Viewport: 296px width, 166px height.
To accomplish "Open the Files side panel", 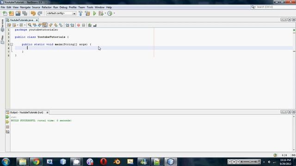I will click(x=2, y=40).
